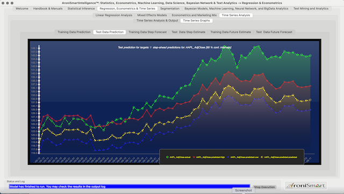Open Bayesian Models, Machine Learning tab

click(x=236, y=9)
